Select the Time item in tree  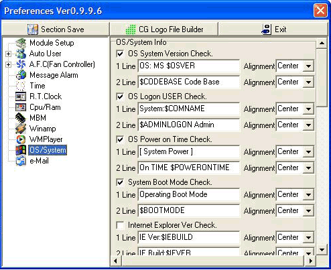(38, 86)
